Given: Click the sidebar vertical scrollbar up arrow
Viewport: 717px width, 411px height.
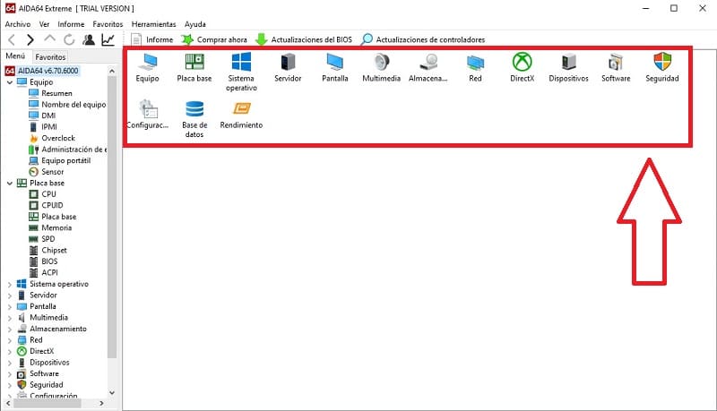Looking at the screenshot, I should (112, 72).
